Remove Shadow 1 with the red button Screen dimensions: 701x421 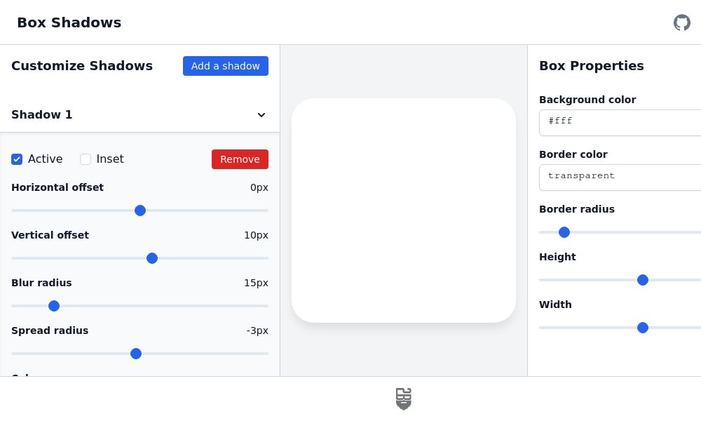click(240, 159)
